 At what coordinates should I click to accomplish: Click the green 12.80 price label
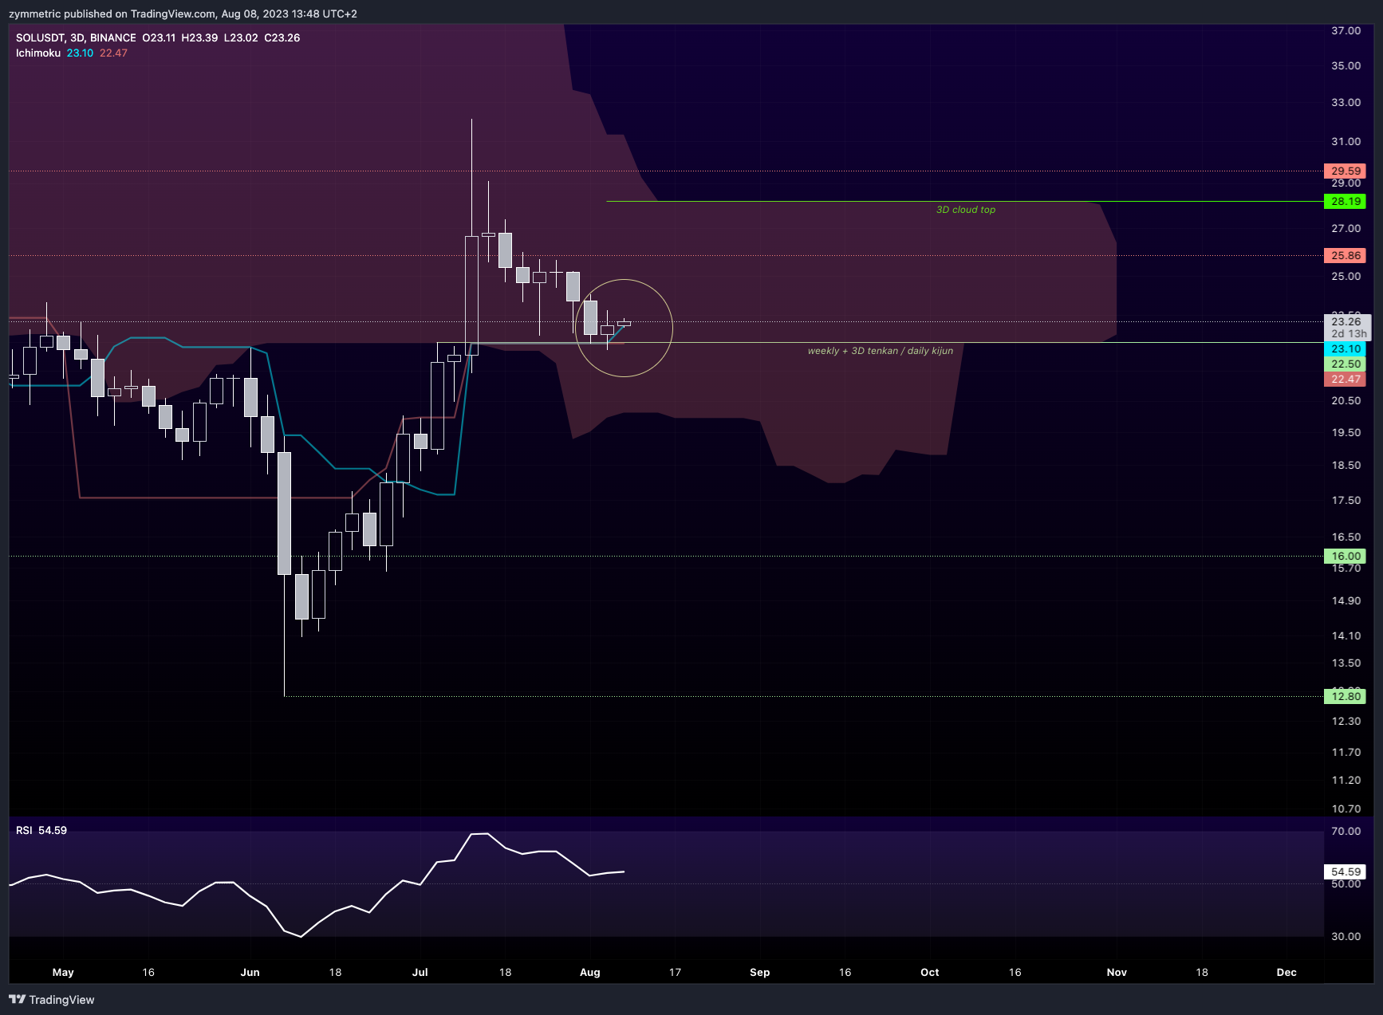point(1345,696)
